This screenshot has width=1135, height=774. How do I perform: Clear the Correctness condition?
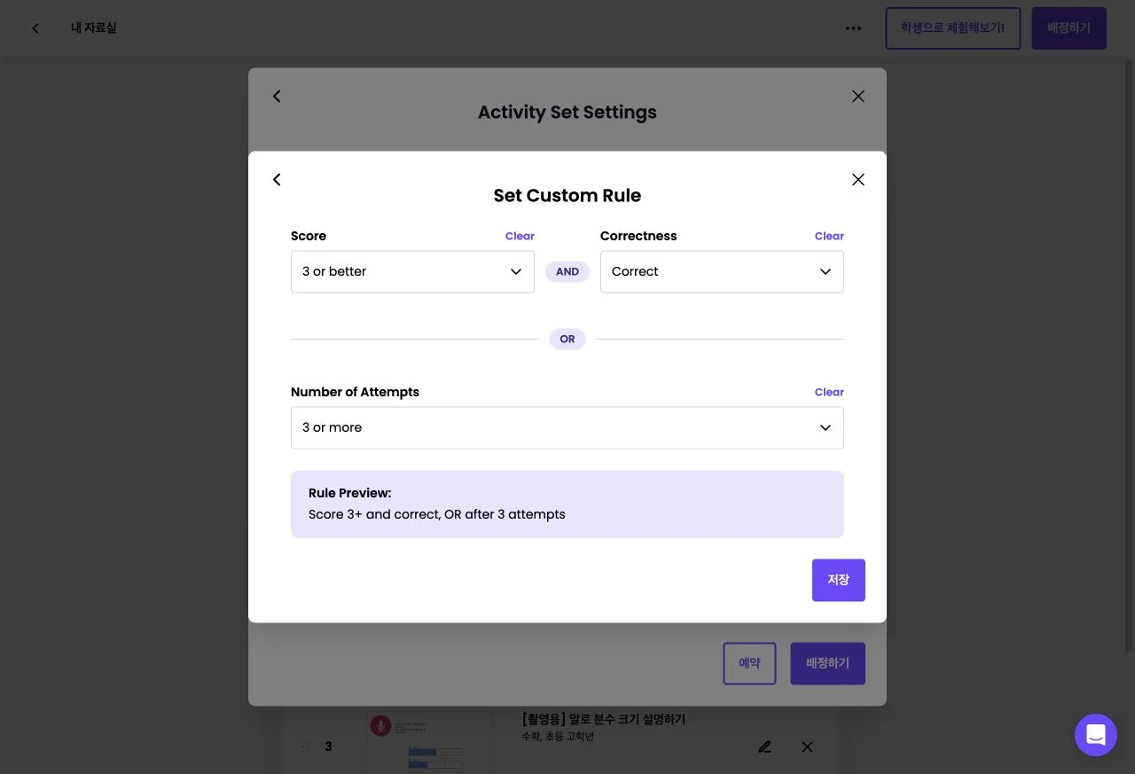pyautogui.click(x=829, y=236)
